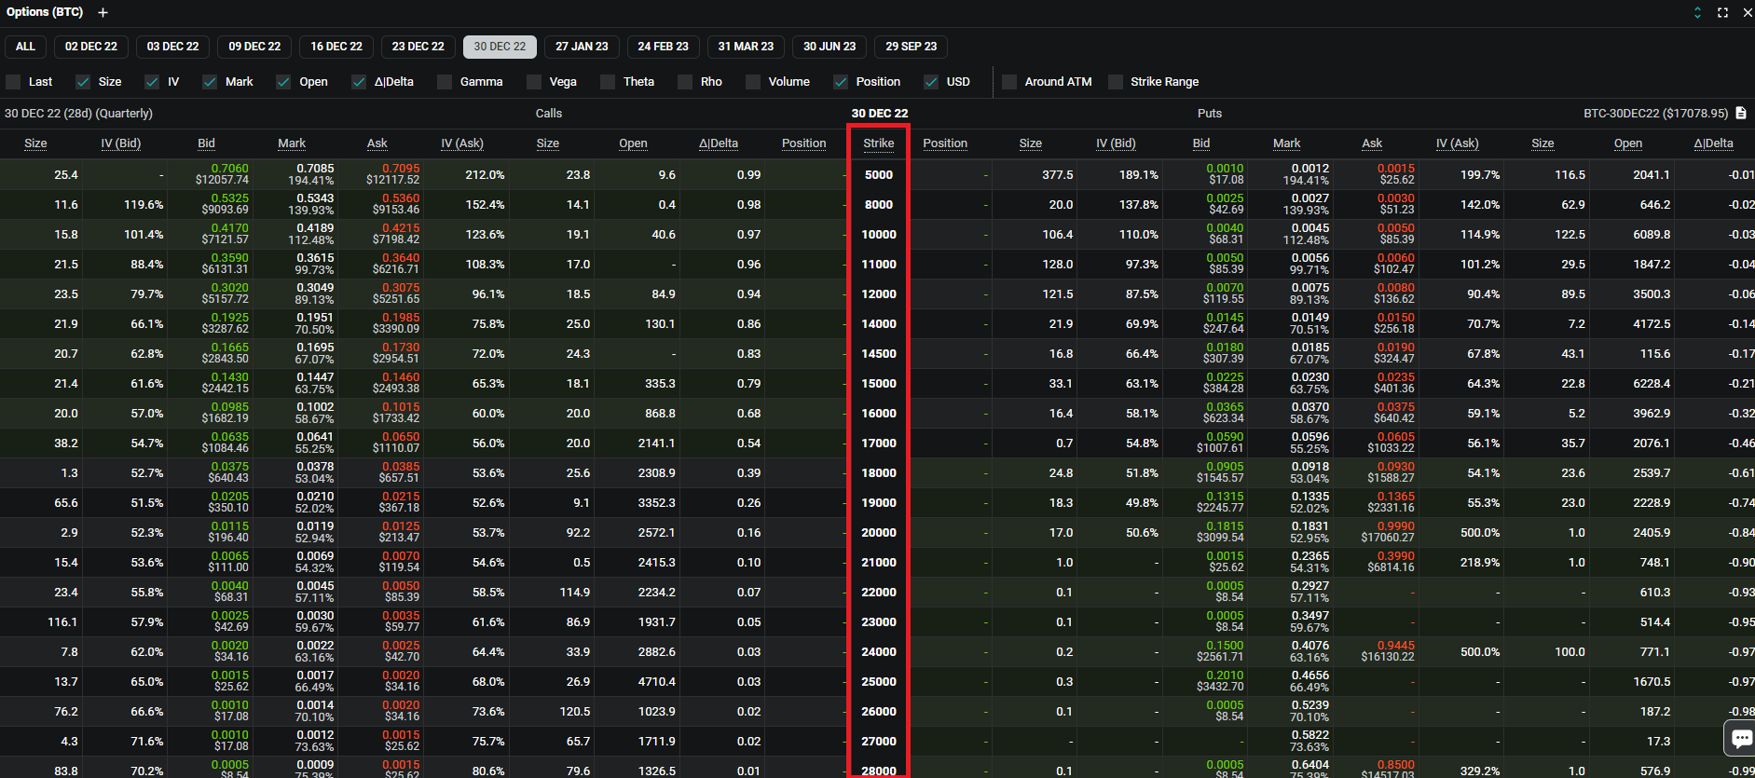The width and height of the screenshot is (1755, 778).
Task: Open the chat bubble icon
Action: (x=1740, y=739)
